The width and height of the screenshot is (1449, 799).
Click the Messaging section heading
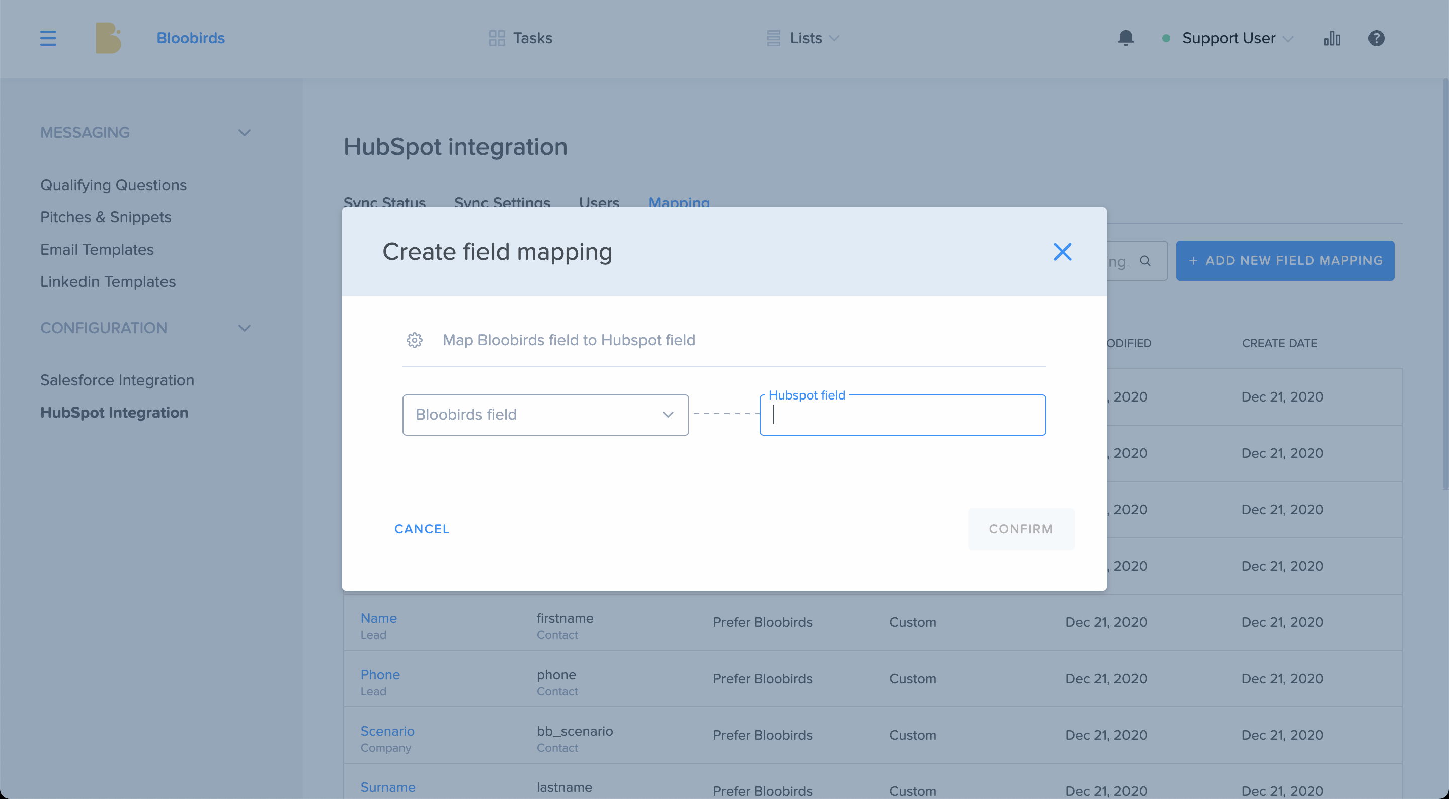pyautogui.click(x=85, y=133)
